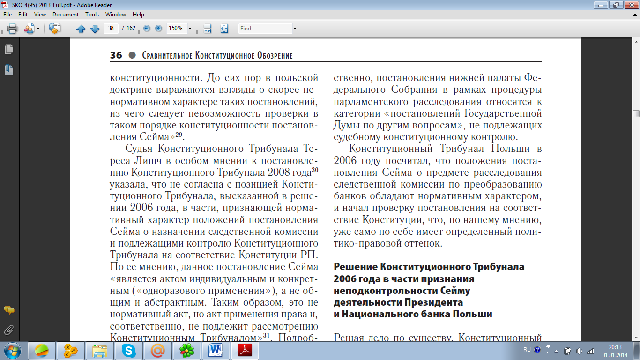
Task: Click the Show desktop strip
Action: tap(637, 351)
